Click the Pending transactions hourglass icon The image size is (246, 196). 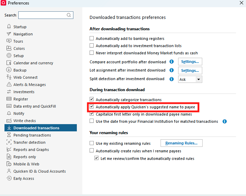click(x=9, y=135)
